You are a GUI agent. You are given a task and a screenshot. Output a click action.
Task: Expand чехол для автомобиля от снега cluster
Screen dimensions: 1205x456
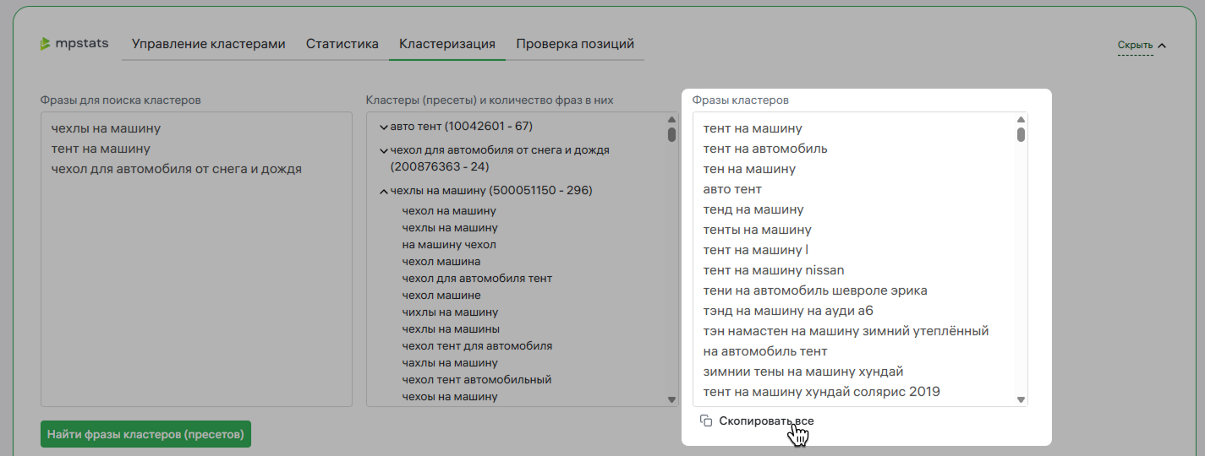[x=383, y=150]
